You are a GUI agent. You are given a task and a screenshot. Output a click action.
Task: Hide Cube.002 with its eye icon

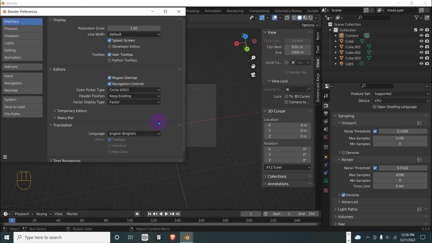pos(421,52)
